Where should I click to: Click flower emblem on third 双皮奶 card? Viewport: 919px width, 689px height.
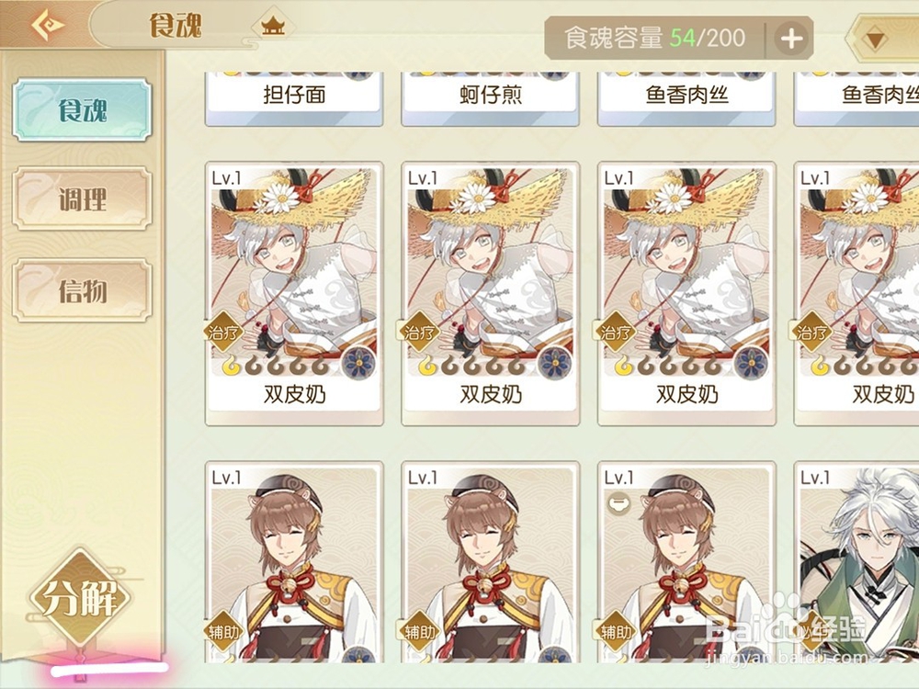point(751,362)
